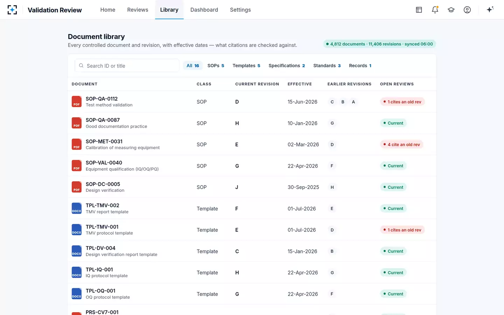Click '1 cites an old rev' badge for TPL-TMV-001
This screenshot has width=504, height=315.
[402, 230]
